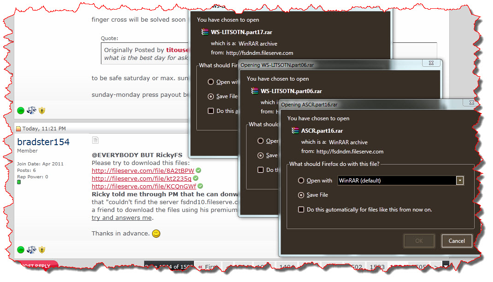Image resolution: width=493 pixels, height=282 pixels.
Task: Select 'Open with' in WS-LITSOTN.part17.rar dialog
Action: [211, 82]
